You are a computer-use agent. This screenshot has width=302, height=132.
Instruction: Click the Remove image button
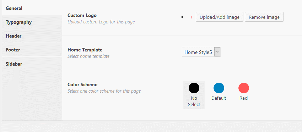coord(264,17)
